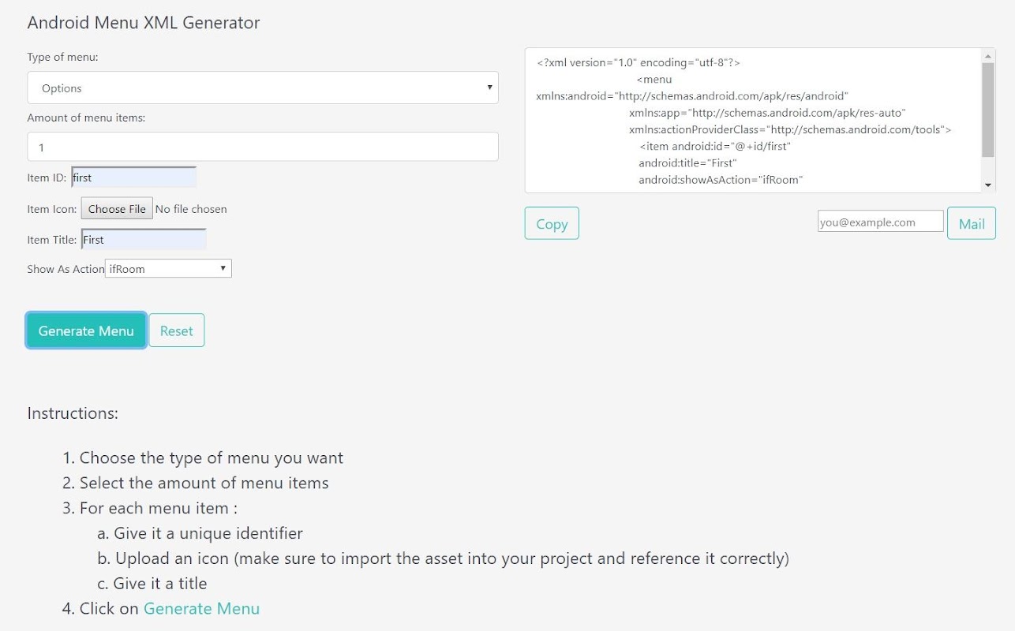1015x631 pixels.
Task: Click the Item Title text field
Action: [x=144, y=239]
